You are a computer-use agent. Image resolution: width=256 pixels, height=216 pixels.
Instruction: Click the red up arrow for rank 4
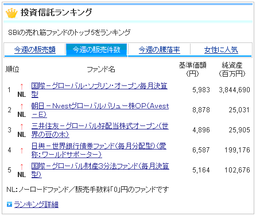tap(22, 151)
